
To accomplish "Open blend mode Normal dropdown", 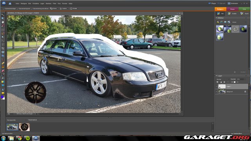I will click(223, 79).
